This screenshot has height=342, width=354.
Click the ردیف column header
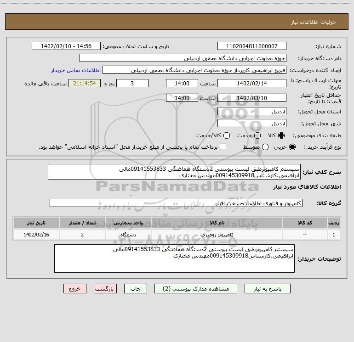pos(334,223)
